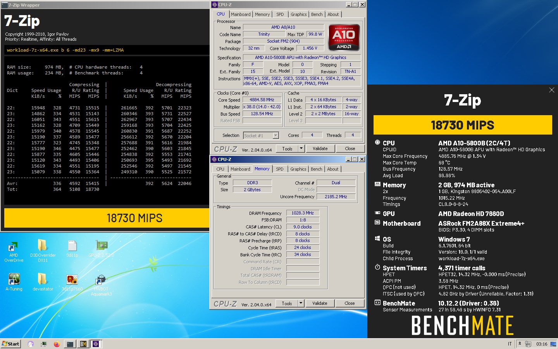The image size is (558, 349).
Task: Click Close button in upper CPU-Z window
Action: coord(350,149)
